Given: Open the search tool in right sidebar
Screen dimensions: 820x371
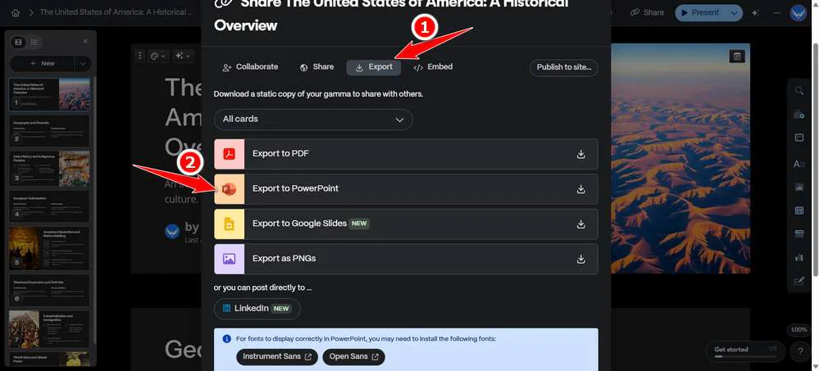Looking at the screenshot, I should (799, 91).
